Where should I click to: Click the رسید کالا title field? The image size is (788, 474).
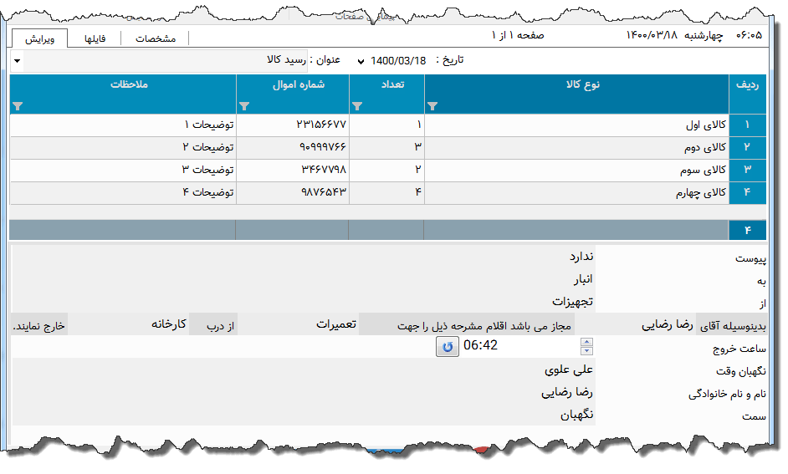click(166, 60)
